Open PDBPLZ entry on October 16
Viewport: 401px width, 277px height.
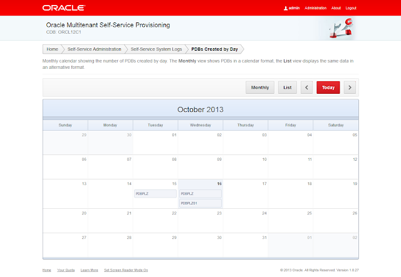pyautogui.click(x=200, y=194)
